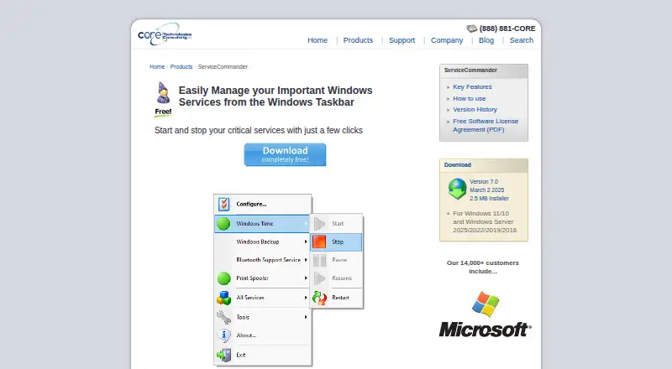
Task: Click the info bubble About icon
Action: pyautogui.click(x=223, y=335)
